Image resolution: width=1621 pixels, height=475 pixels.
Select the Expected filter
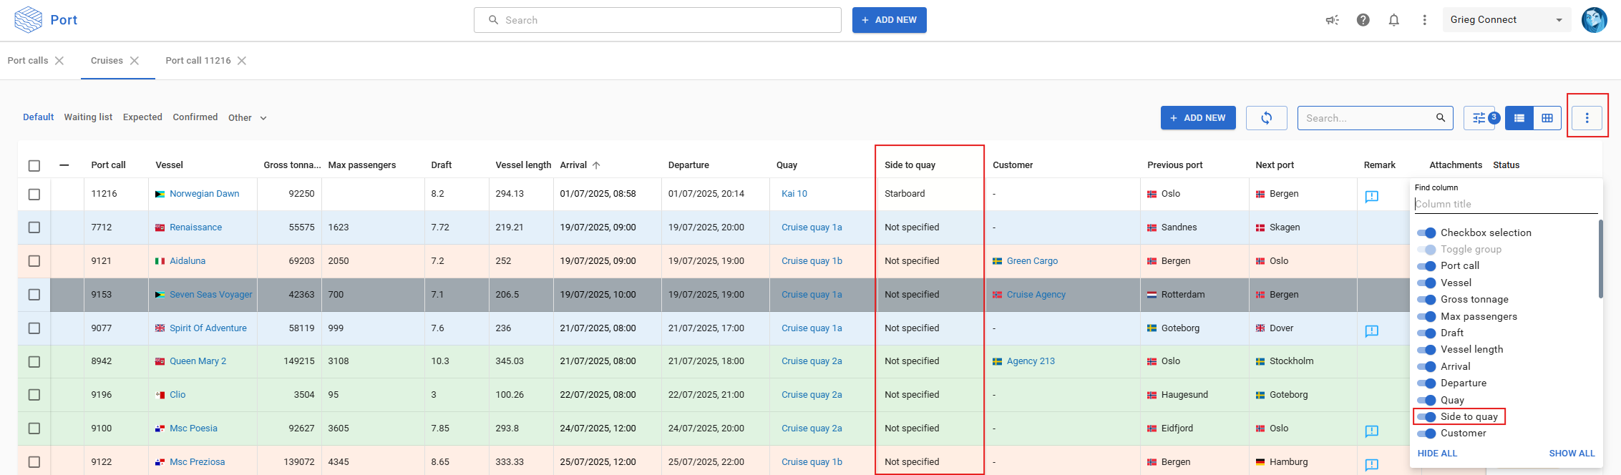(x=142, y=117)
